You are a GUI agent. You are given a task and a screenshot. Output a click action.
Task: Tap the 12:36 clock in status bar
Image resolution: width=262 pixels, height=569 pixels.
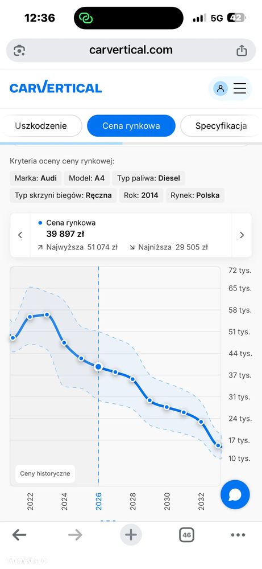[x=40, y=18]
